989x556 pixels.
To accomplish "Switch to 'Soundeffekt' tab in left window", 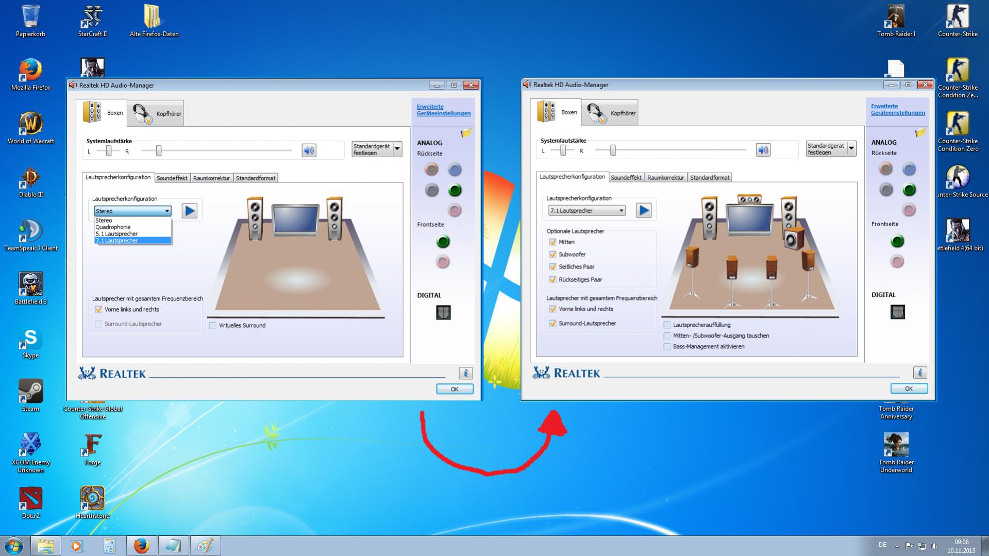I will (172, 178).
